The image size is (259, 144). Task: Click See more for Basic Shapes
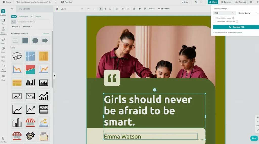(46, 34)
